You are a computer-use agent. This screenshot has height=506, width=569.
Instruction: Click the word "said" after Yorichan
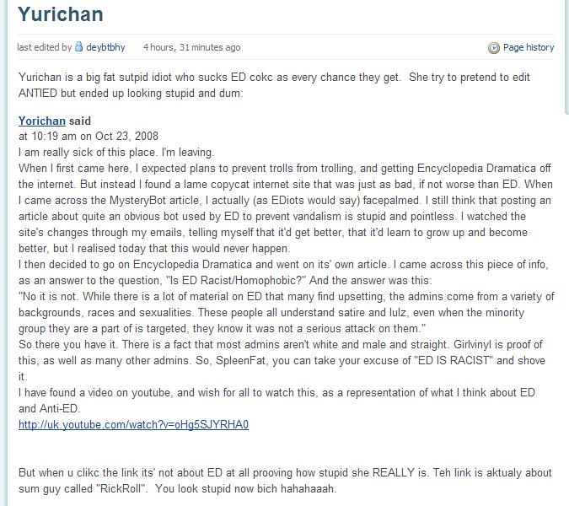pos(80,121)
